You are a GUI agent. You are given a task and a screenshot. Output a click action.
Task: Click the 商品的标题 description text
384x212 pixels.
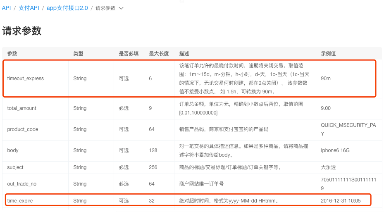[230, 167]
